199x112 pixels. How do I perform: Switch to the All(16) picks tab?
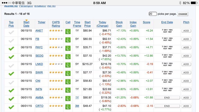tap(51, 6)
